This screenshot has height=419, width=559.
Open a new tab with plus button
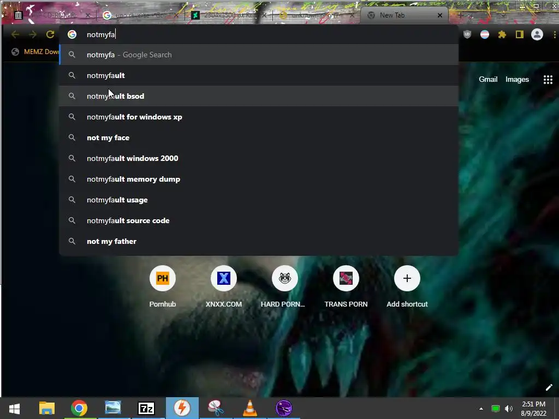point(461,15)
